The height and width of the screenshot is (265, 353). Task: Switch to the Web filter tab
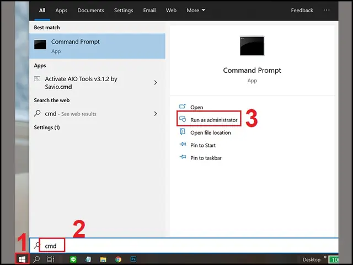(172, 10)
